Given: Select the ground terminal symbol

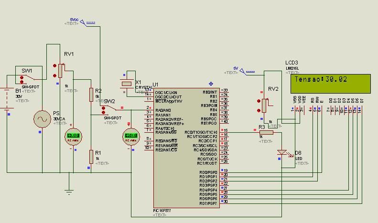Looking at the screenshot, I should tap(69, 192).
